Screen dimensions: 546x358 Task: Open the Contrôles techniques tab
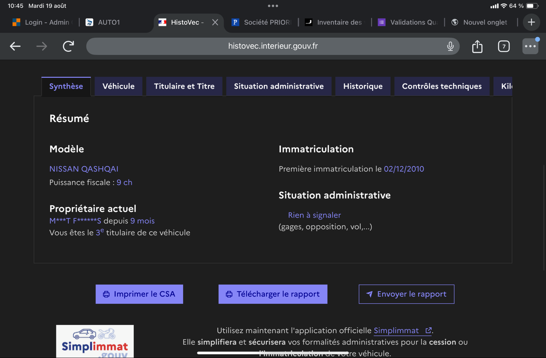pyautogui.click(x=442, y=86)
